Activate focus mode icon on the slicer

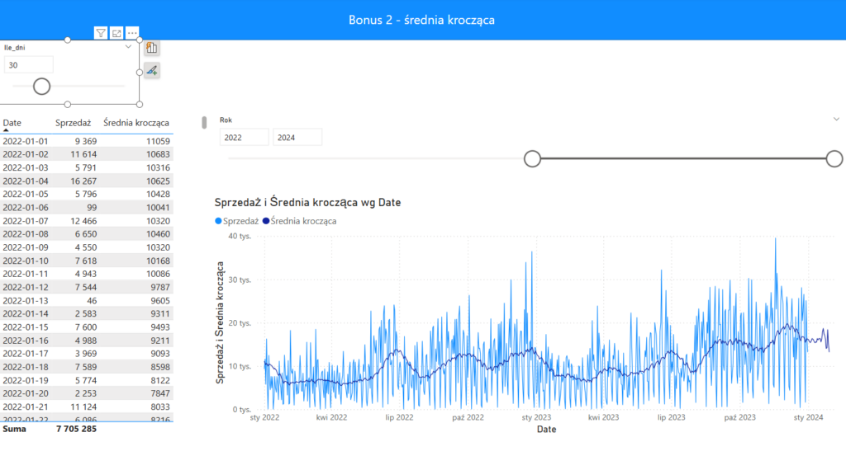(116, 33)
